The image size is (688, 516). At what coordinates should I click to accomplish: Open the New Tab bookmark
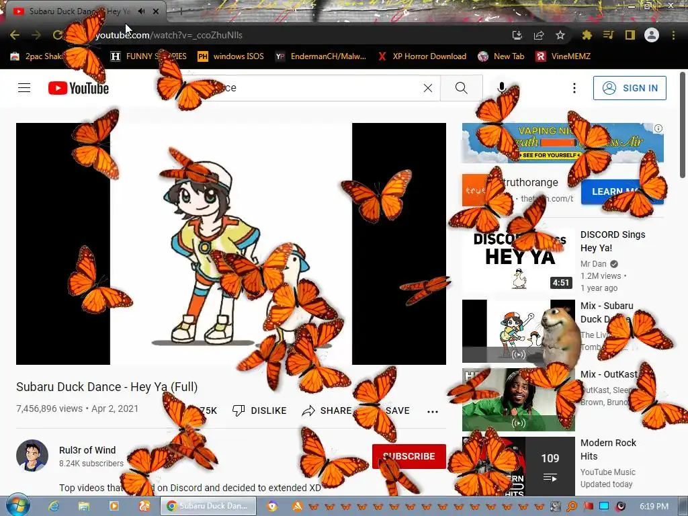click(501, 56)
